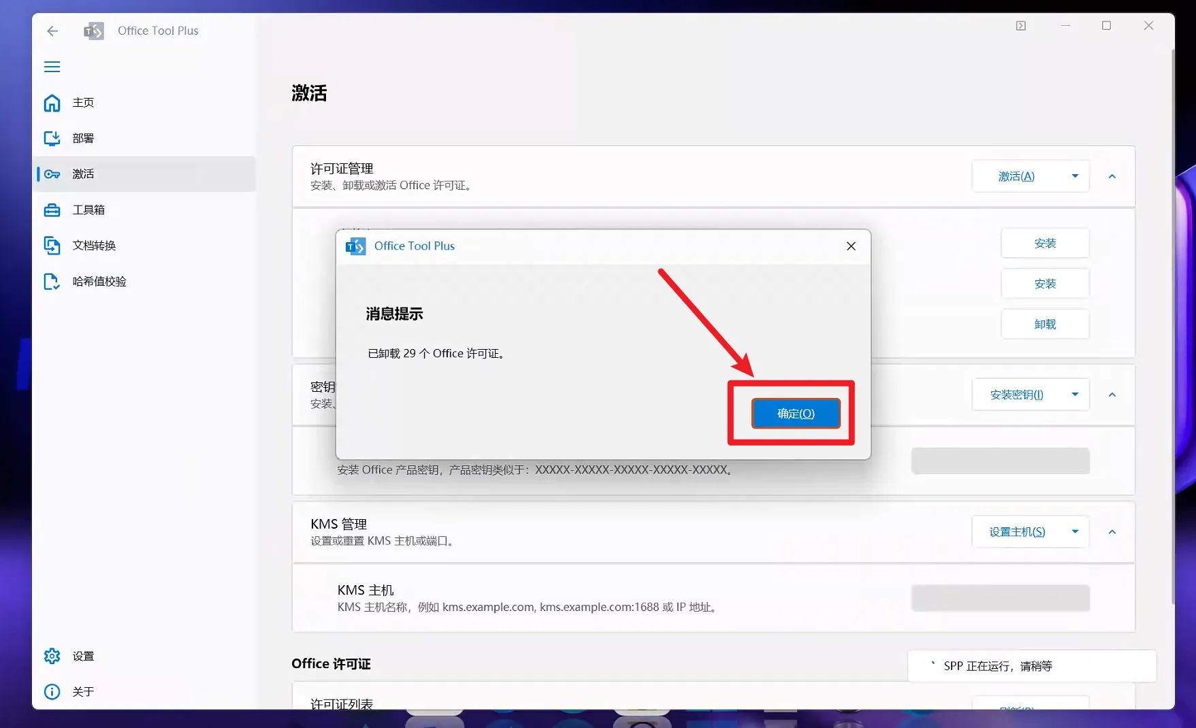Open the dropdown arrow next to 安装密钥(I)

tap(1075, 395)
